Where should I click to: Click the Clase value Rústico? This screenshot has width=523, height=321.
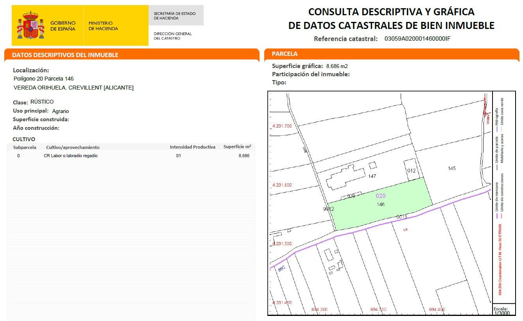42,102
